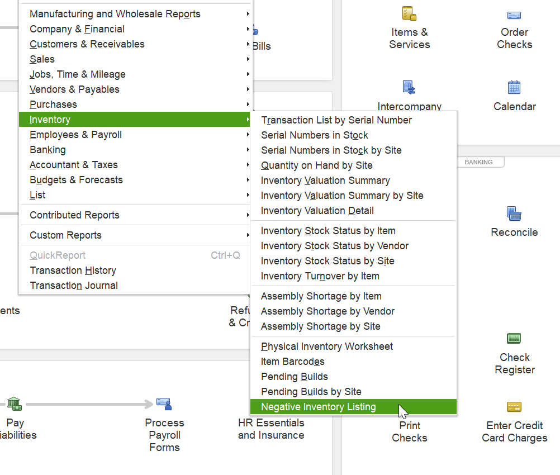Screen dimensions: 560x475
Task: Open Inventory Valuation Summary by Site
Action: tap(354, 196)
